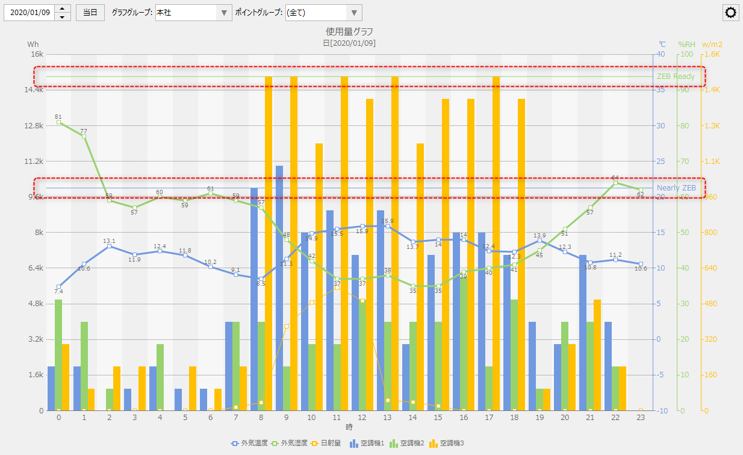The image size is (743, 455).
Task: Click the 外気温度 blue line legend marker
Action: (235, 444)
